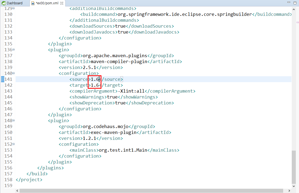Collapse the fold at line 129
Viewport: 299px width, 193px height.
(14, 8)
